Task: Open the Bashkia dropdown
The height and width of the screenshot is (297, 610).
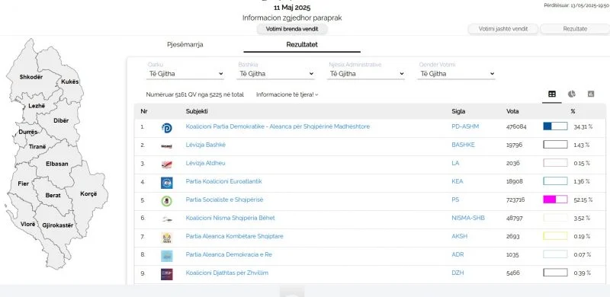Action: click(x=276, y=73)
